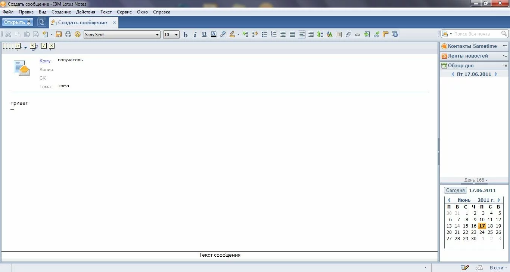Screen dimensions: 510x272
Task: Insert a table using the toolbar
Action: tap(339, 34)
